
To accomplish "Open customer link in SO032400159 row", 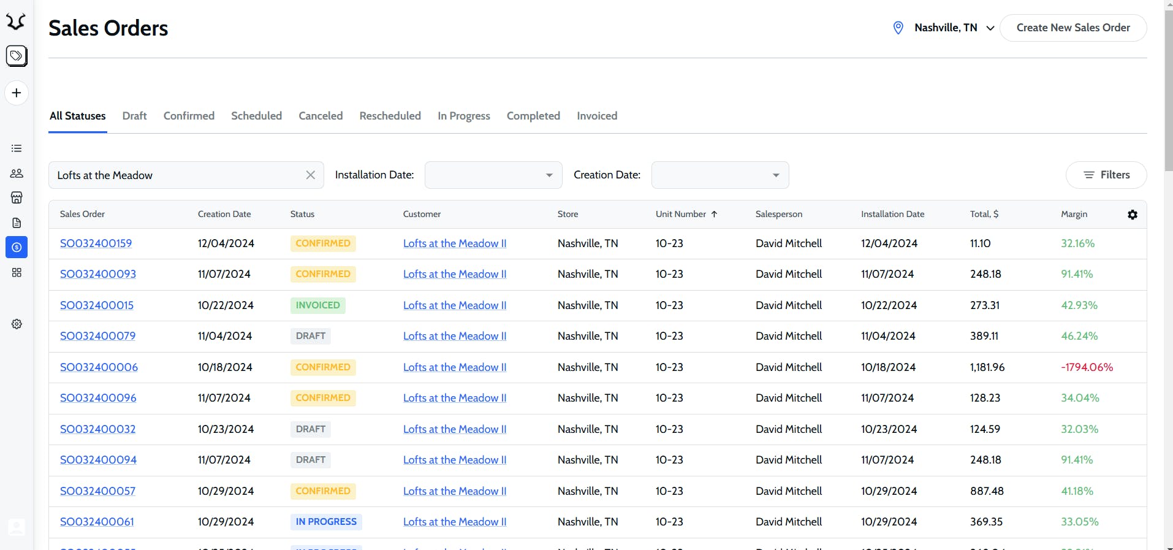I will tap(455, 243).
